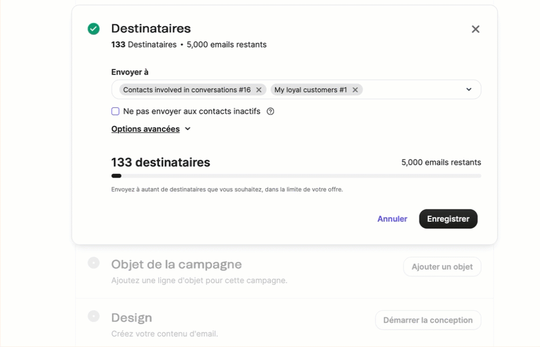Viewport: 540px width, 347px height.
Task: Click the step icon beside 'Objet de la campagne'
Action: click(x=93, y=263)
